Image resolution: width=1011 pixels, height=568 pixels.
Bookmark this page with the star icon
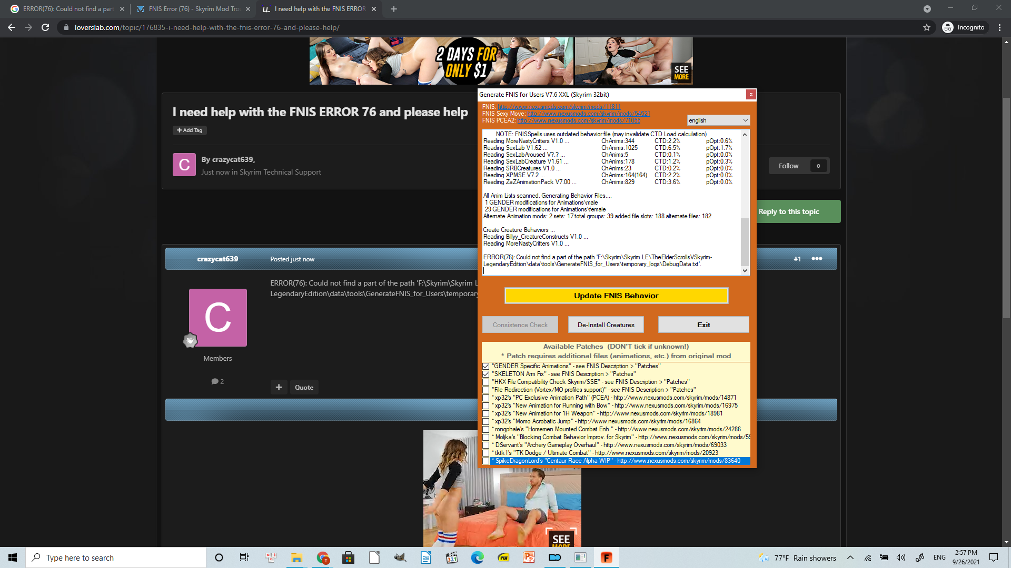coord(927,27)
